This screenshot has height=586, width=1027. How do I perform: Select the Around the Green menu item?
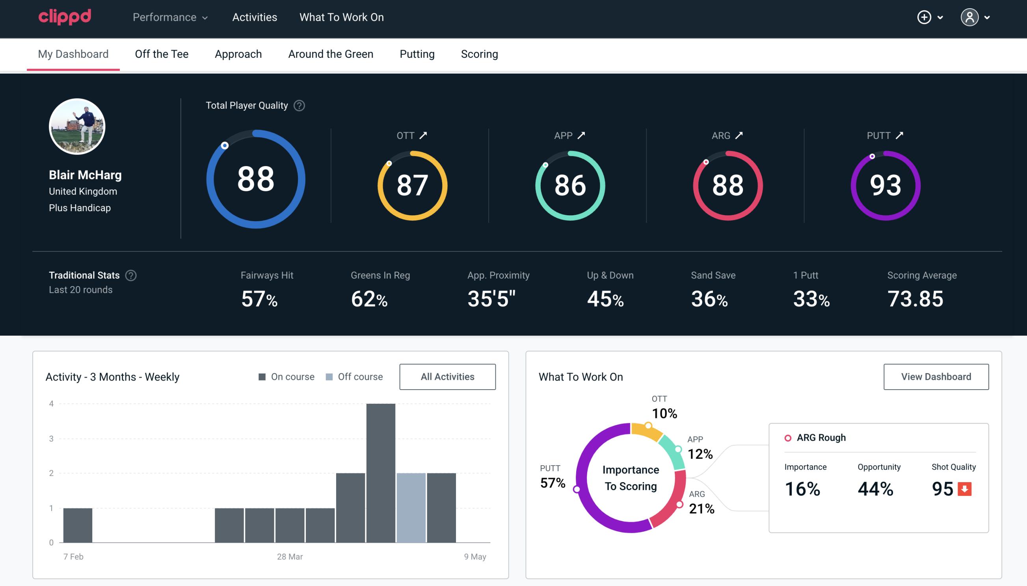click(330, 54)
